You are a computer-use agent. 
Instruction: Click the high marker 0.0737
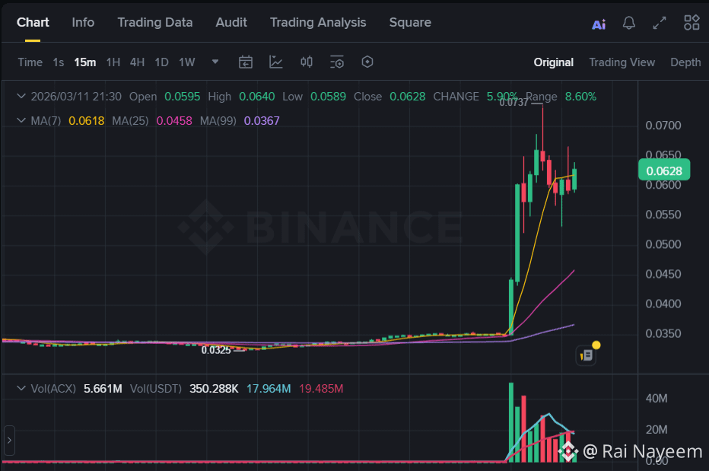click(x=513, y=103)
